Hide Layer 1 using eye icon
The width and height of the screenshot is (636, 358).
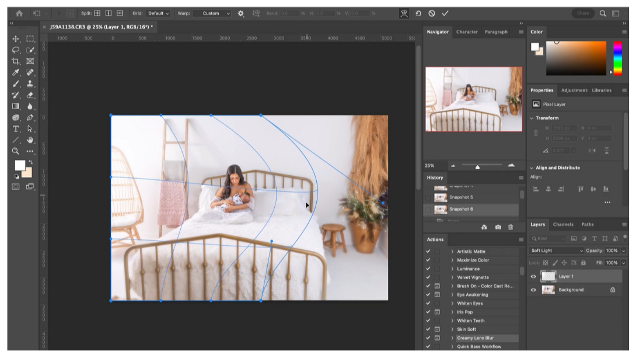[533, 276]
